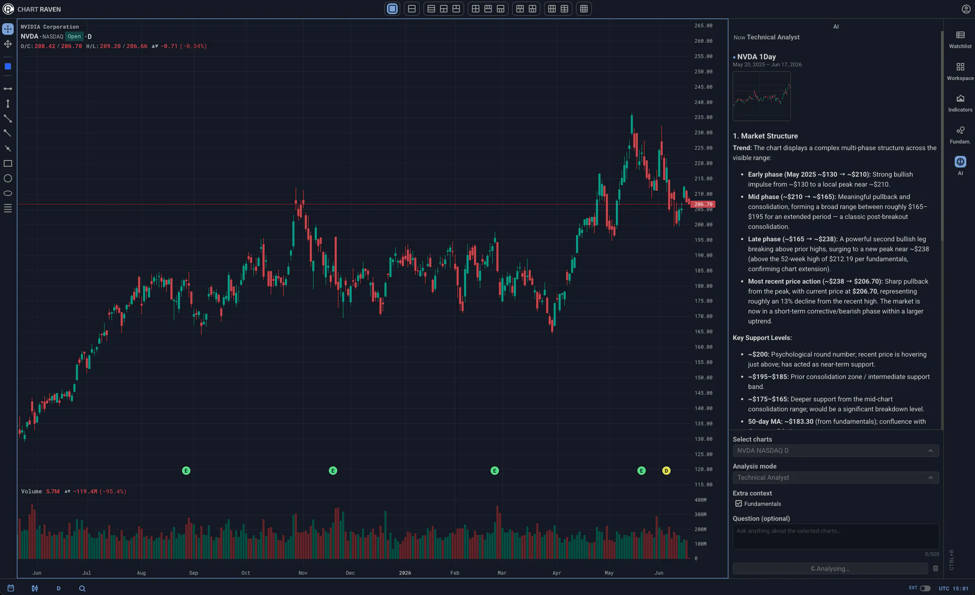Expand the Analysis mode dropdown
The width and height of the screenshot is (975, 595).
click(836, 478)
